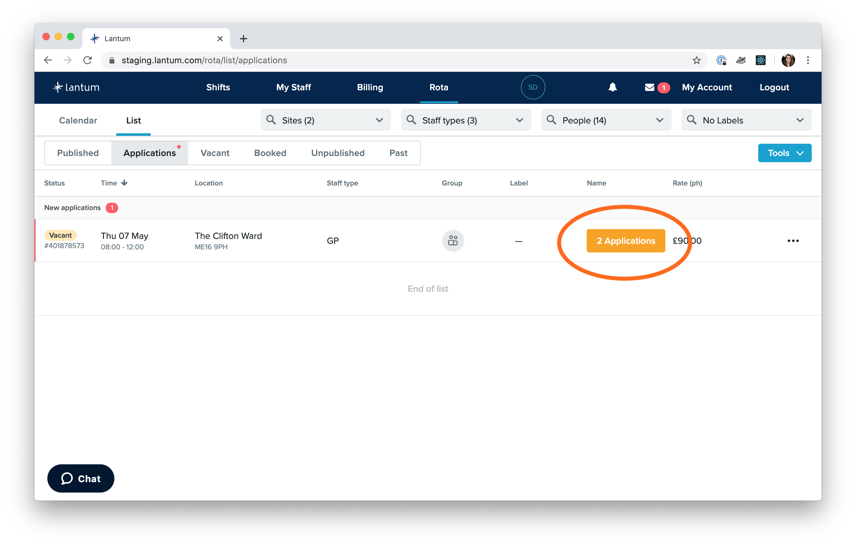856x546 pixels.
Task: Click the 2 Applications button
Action: [x=626, y=241]
